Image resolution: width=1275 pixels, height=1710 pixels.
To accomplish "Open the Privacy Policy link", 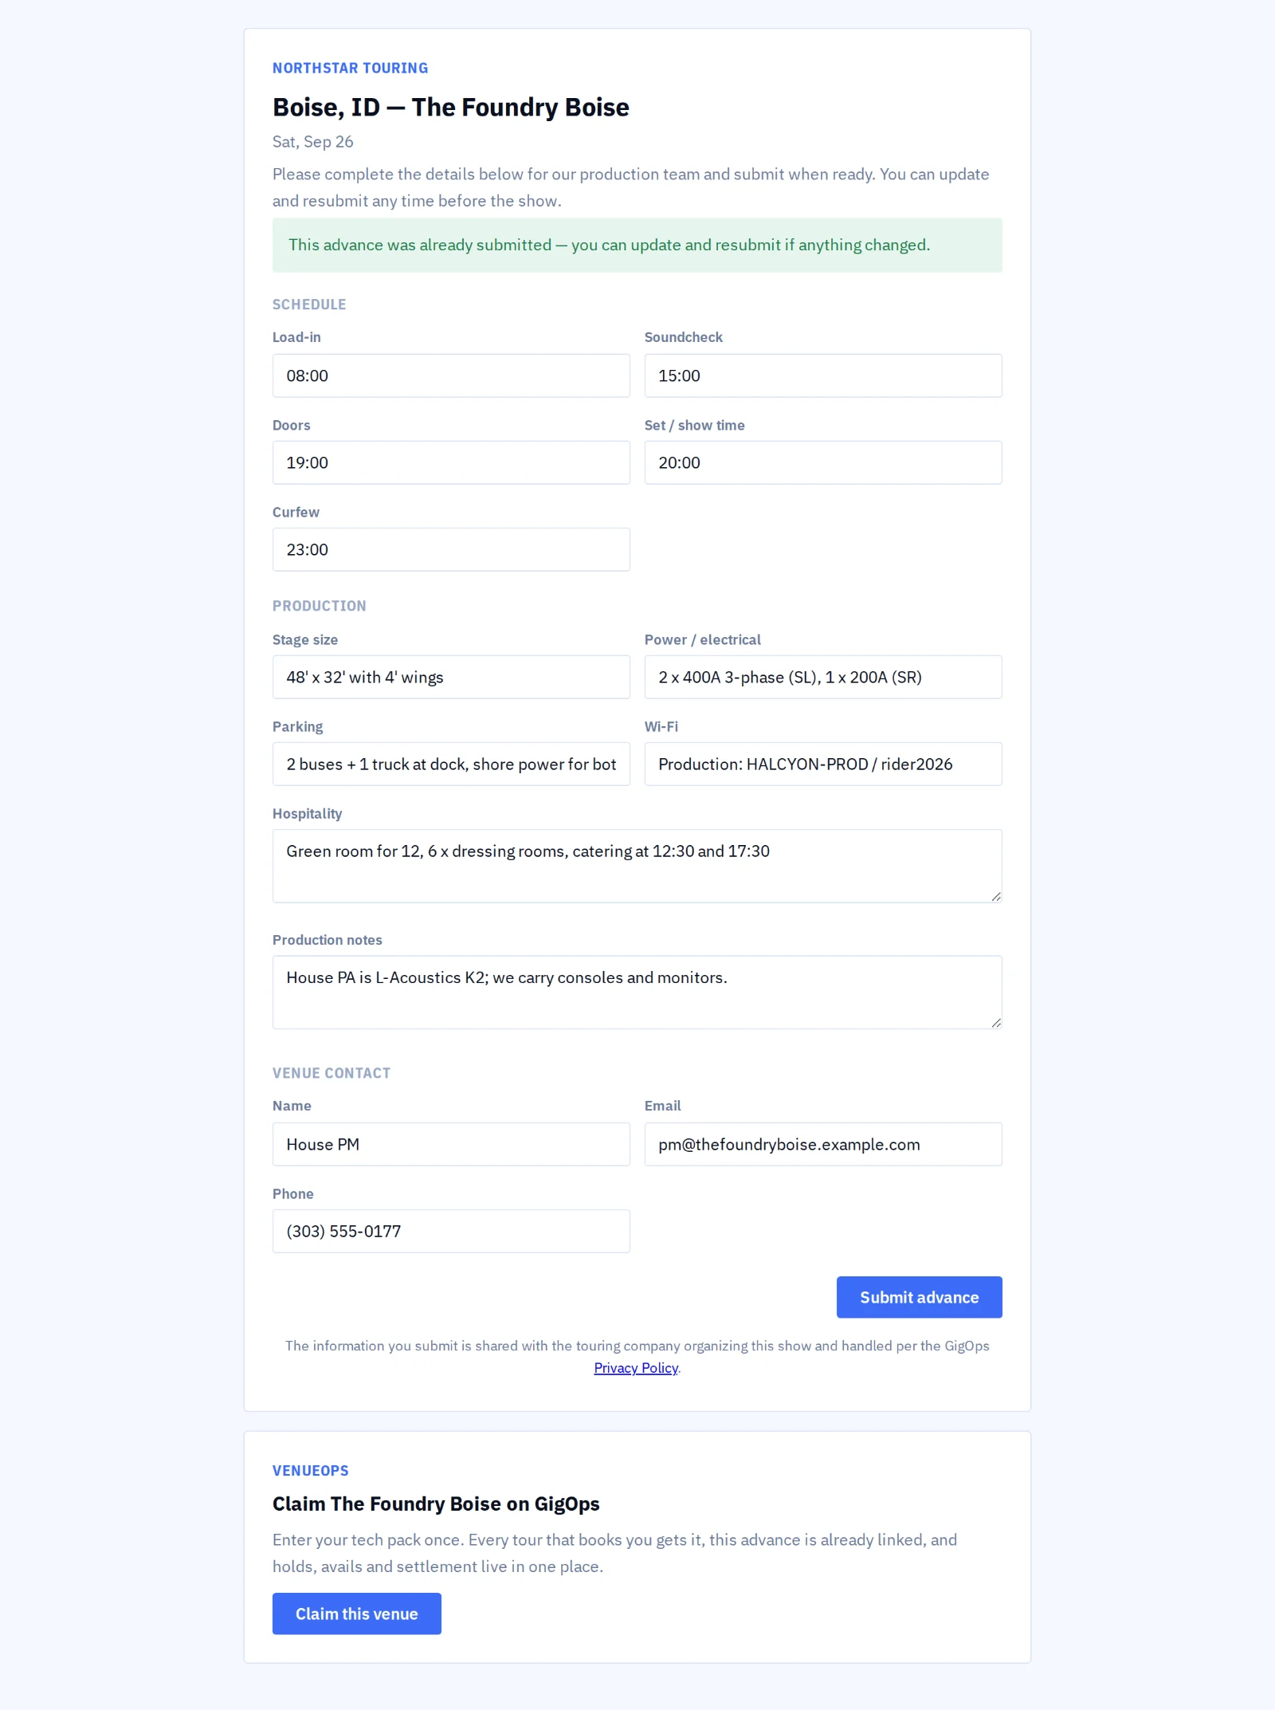I will (636, 1368).
